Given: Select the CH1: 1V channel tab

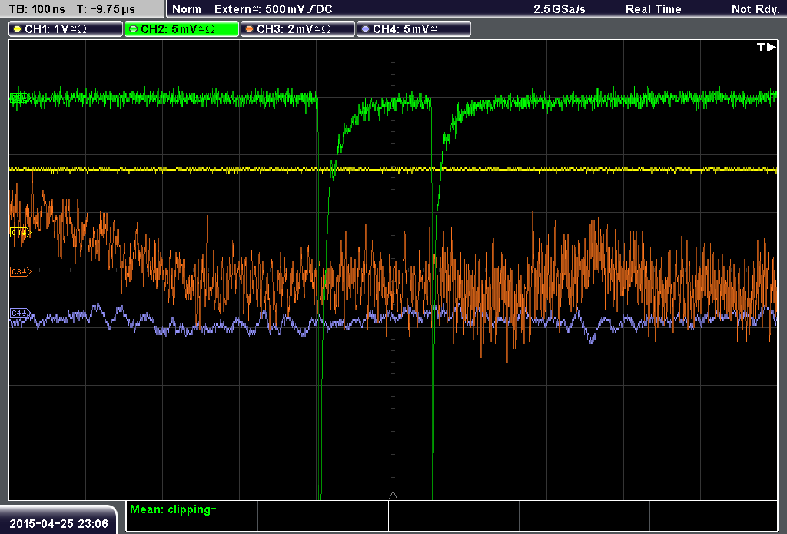Looking at the screenshot, I should click(x=66, y=29).
